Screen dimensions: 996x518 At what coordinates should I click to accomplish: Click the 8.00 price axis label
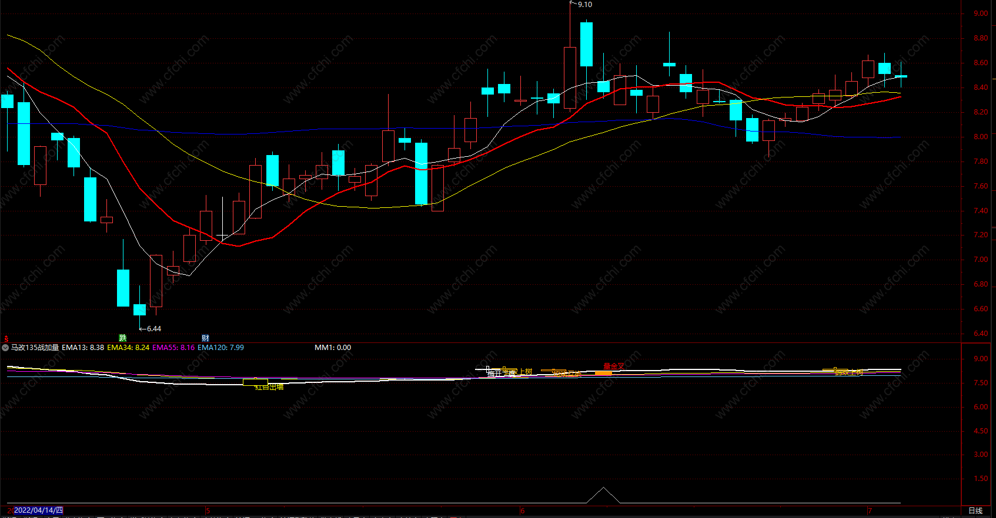tap(981, 137)
